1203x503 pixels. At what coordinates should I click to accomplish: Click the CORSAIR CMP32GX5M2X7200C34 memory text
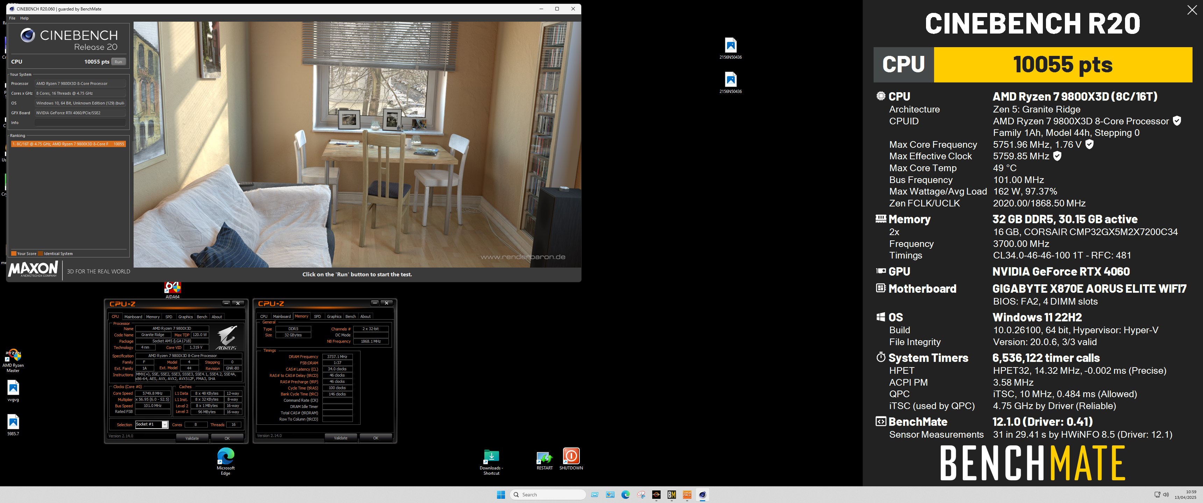pyautogui.click(x=1085, y=232)
